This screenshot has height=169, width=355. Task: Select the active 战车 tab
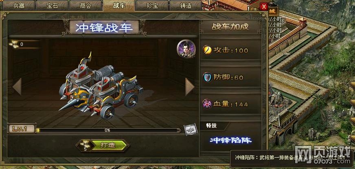[119, 5]
